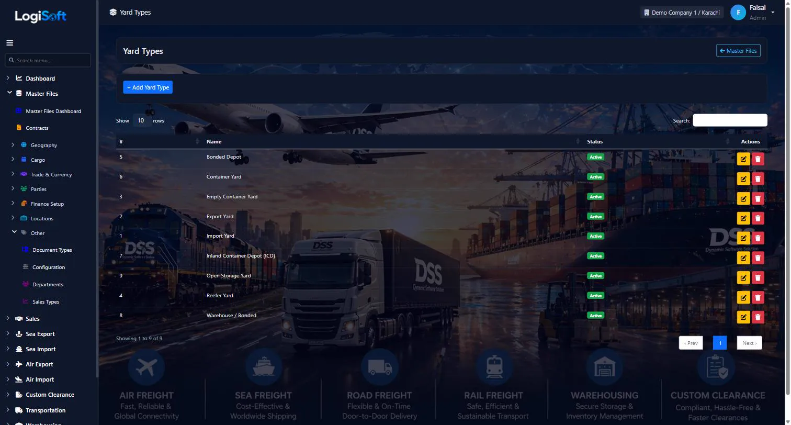Click the Faisal user avatar
Viewport: 791px width, 425px height.
click(x=738, y=13)
